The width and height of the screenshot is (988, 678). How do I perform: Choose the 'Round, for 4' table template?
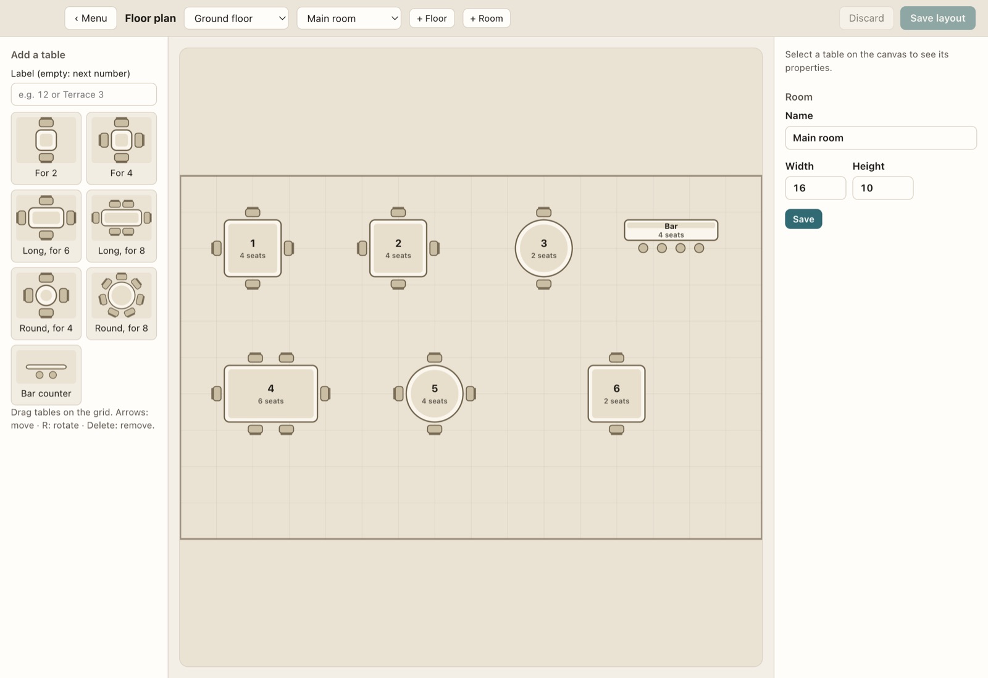(46, 303)
